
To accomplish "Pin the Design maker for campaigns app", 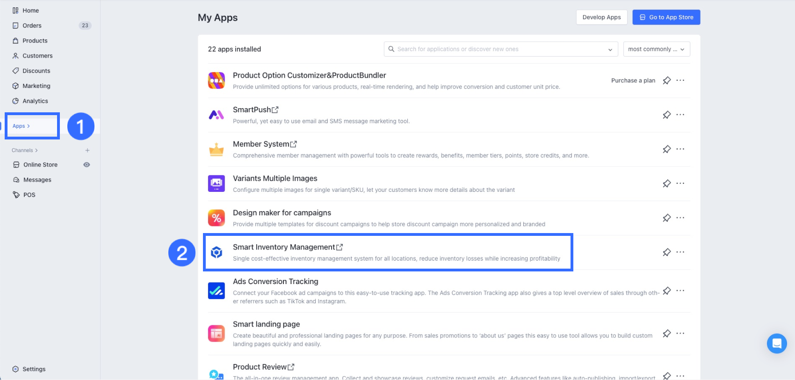I will [666, 218].
